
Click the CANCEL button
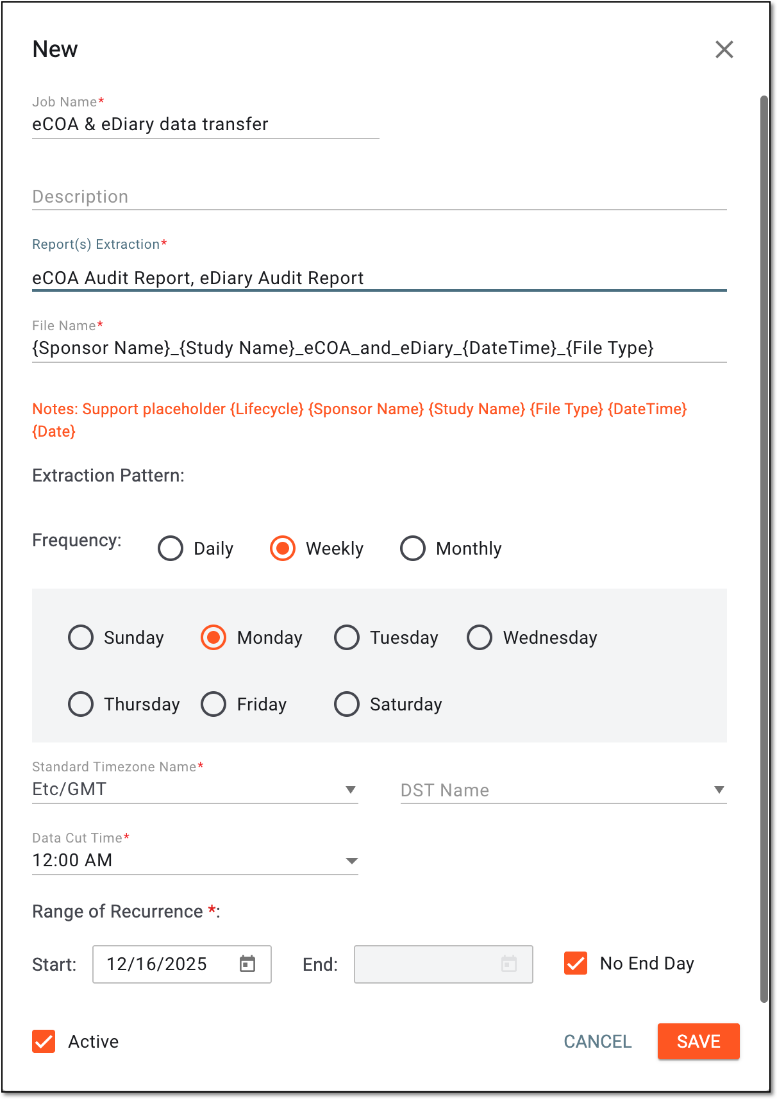(597, 1041)
